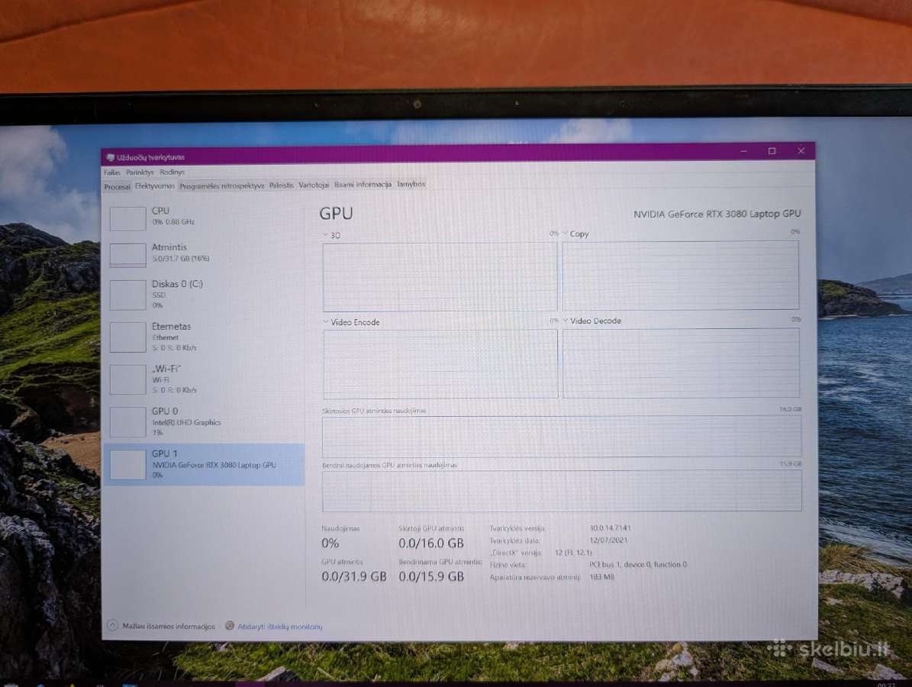Click the 183 MB reserved memory value
912x687 pixels.
click(x=601, y=577)
